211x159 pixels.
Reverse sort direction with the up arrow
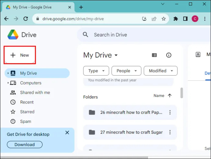click(x=170, y=95)
